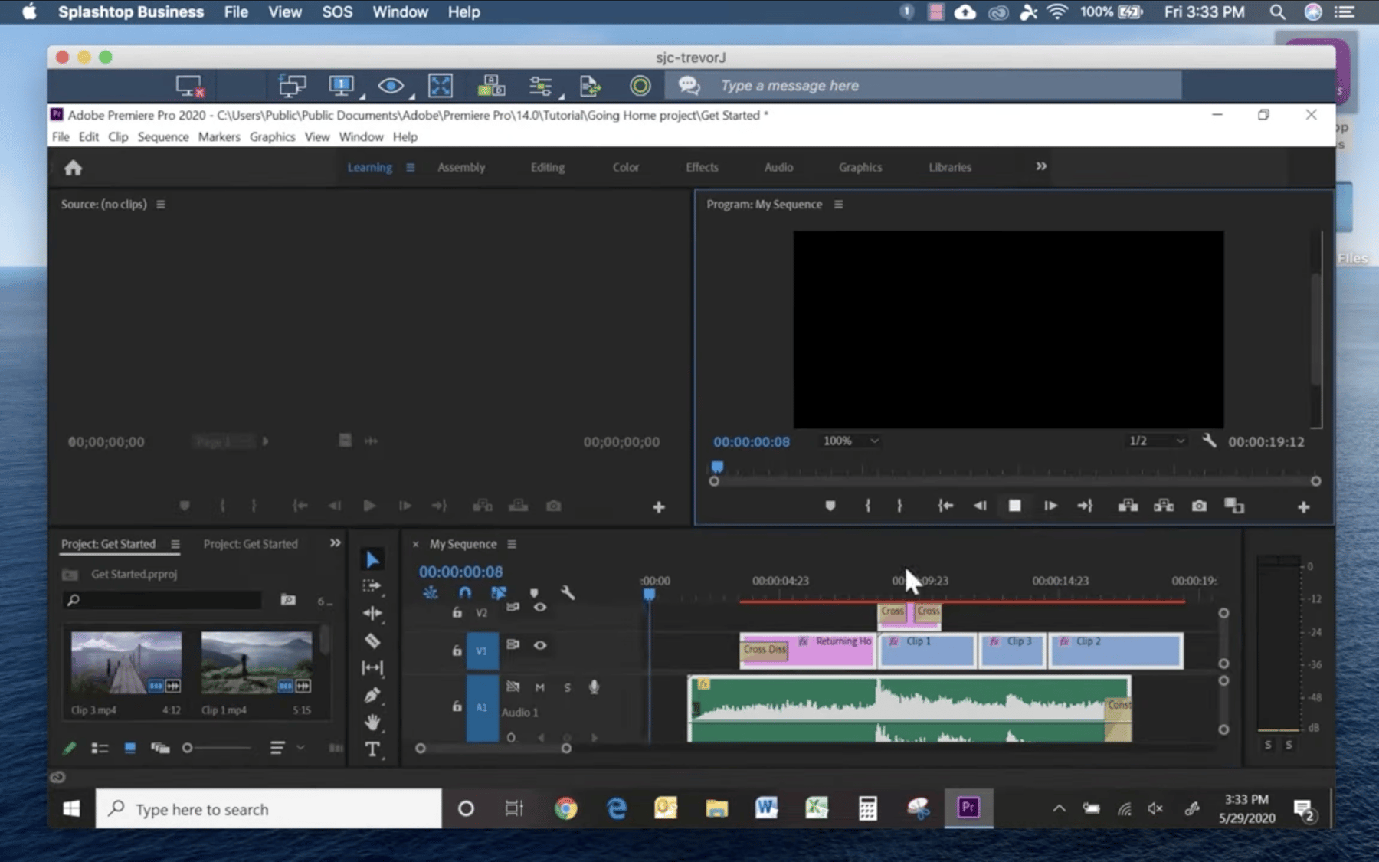The width and height of the screenshot is (1379, 862).
Task: Mute the Audio 1 track
Action: coord(540,687)
